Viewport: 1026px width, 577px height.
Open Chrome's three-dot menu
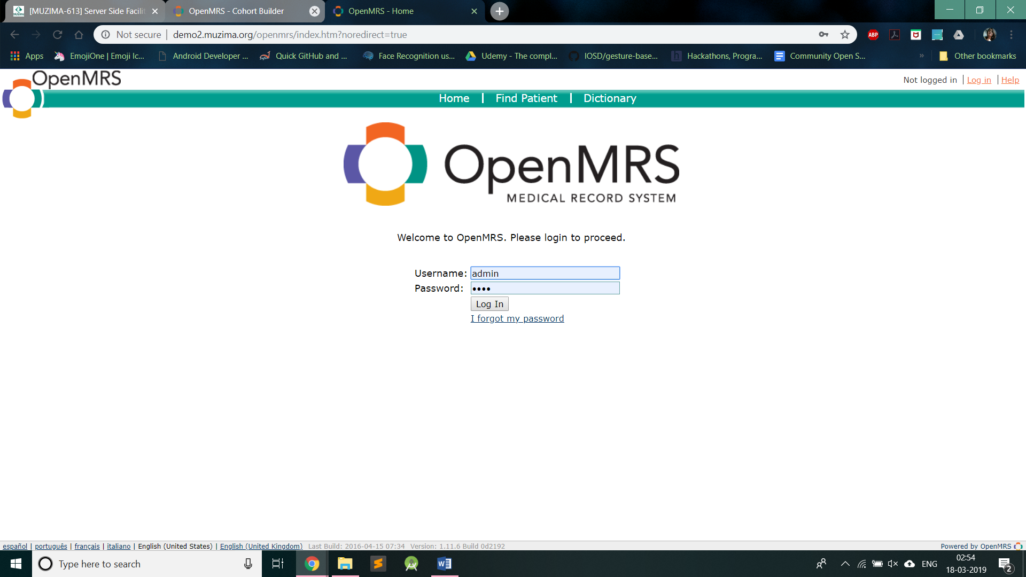click(x=1011, y=35)
